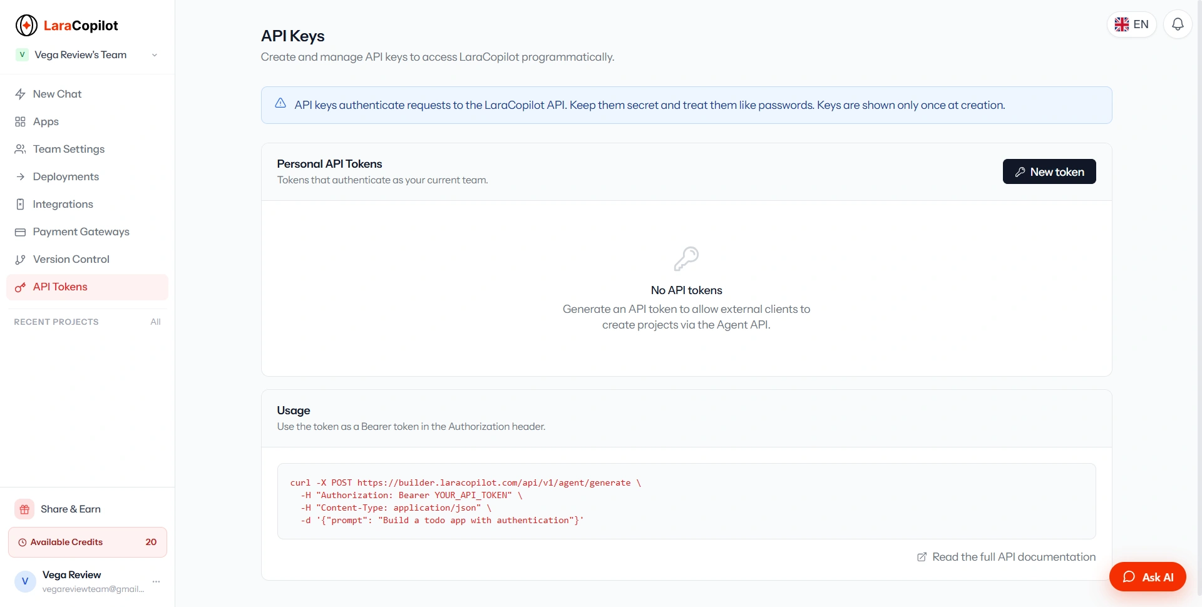Click the branch icon beside Version Control
This screenshot has width=1202, height=607.
pos(21,259)
